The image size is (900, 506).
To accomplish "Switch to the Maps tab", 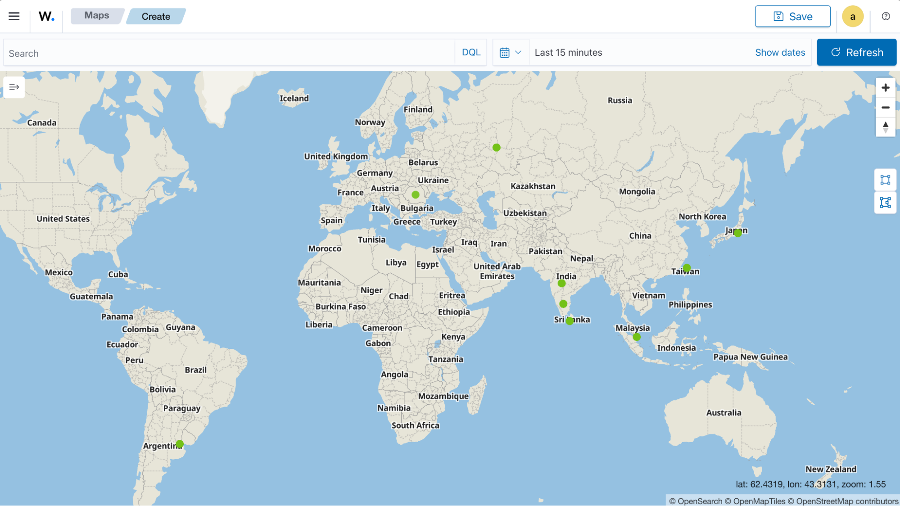I will click(96, 15).
